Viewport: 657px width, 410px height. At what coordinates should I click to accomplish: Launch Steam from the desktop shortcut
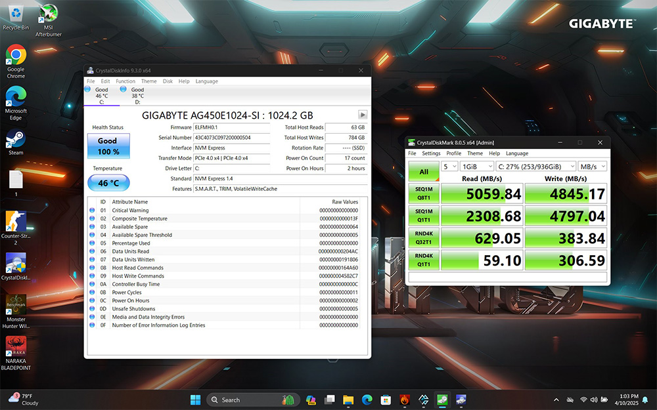point(16,142)
